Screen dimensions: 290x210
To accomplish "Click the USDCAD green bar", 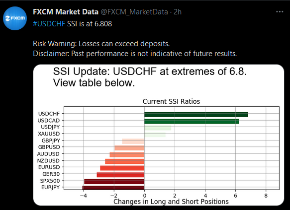I will [192, 122].
